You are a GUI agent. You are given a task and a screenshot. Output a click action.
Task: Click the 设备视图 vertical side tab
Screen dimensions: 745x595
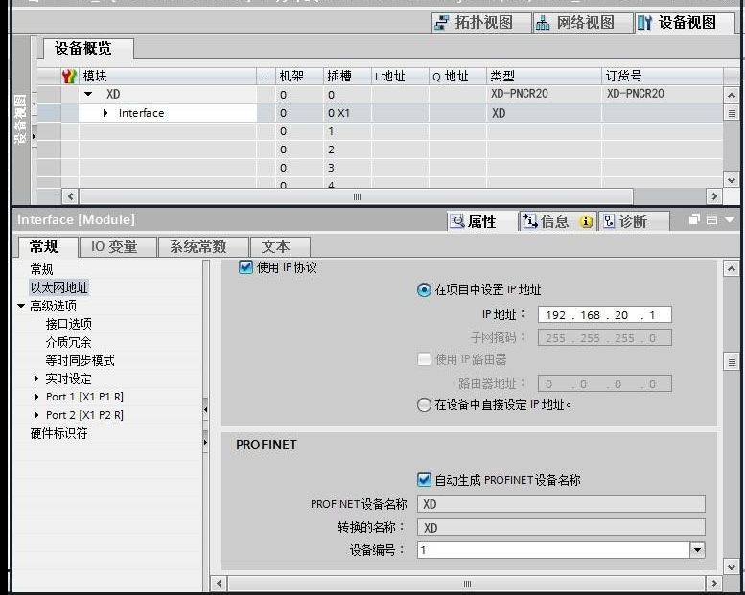20,119
